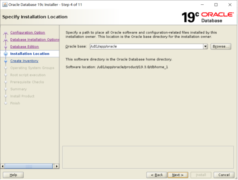Open the Create Inventory step link
Image resolution: width=238 pixels, height=180 pixels.
(x=24, y=61)
